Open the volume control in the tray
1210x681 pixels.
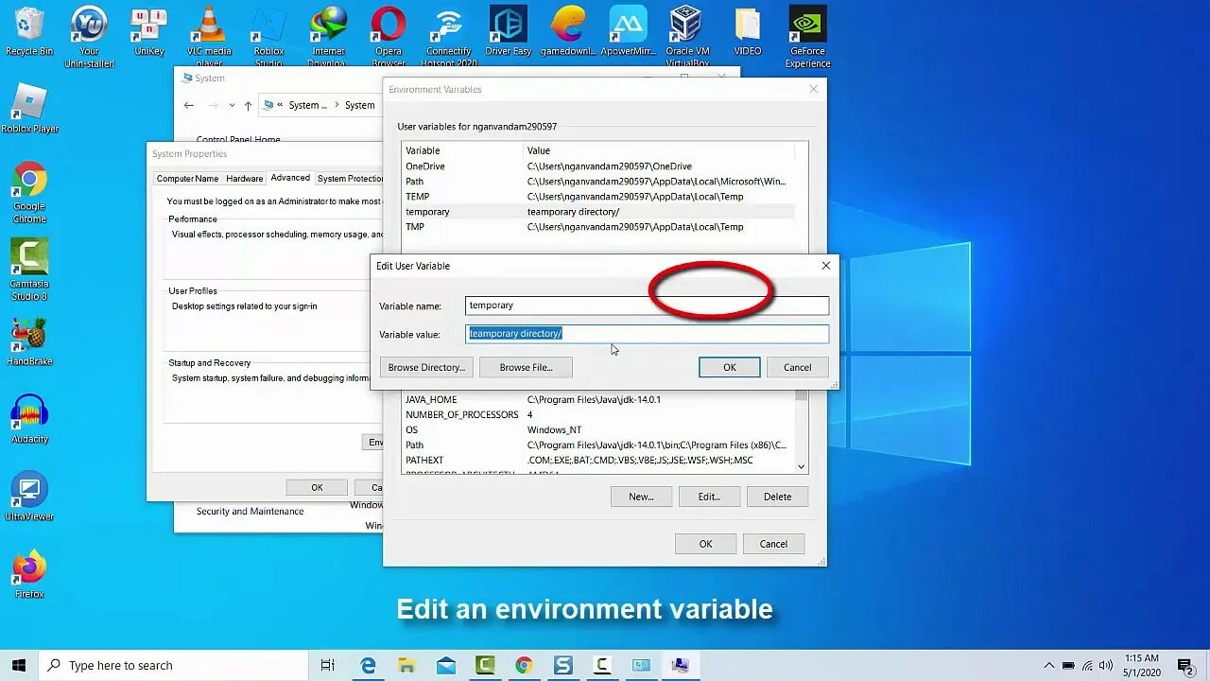pyautogui.click(x=1105, y=665)
